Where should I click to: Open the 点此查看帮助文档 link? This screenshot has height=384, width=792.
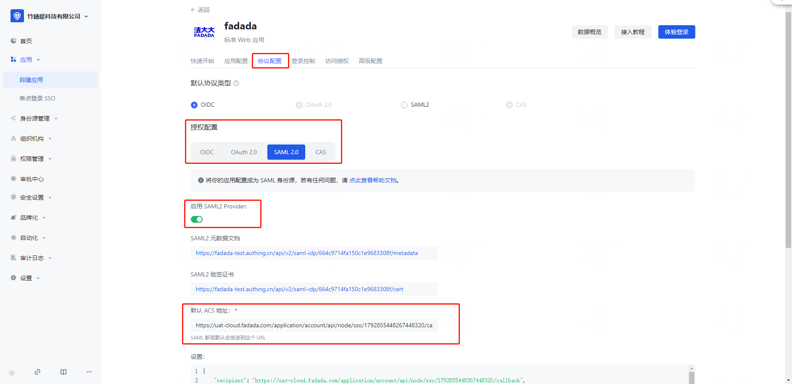tap(373, 180)
